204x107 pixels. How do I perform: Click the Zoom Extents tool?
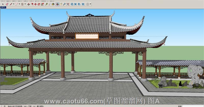pos(68,4)
